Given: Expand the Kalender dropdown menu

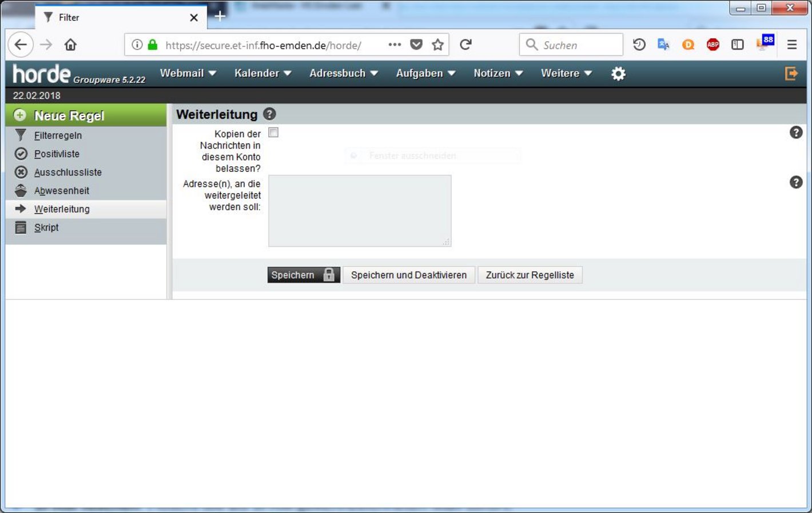Looking at the screenshot, I should [x=263, y=73].
